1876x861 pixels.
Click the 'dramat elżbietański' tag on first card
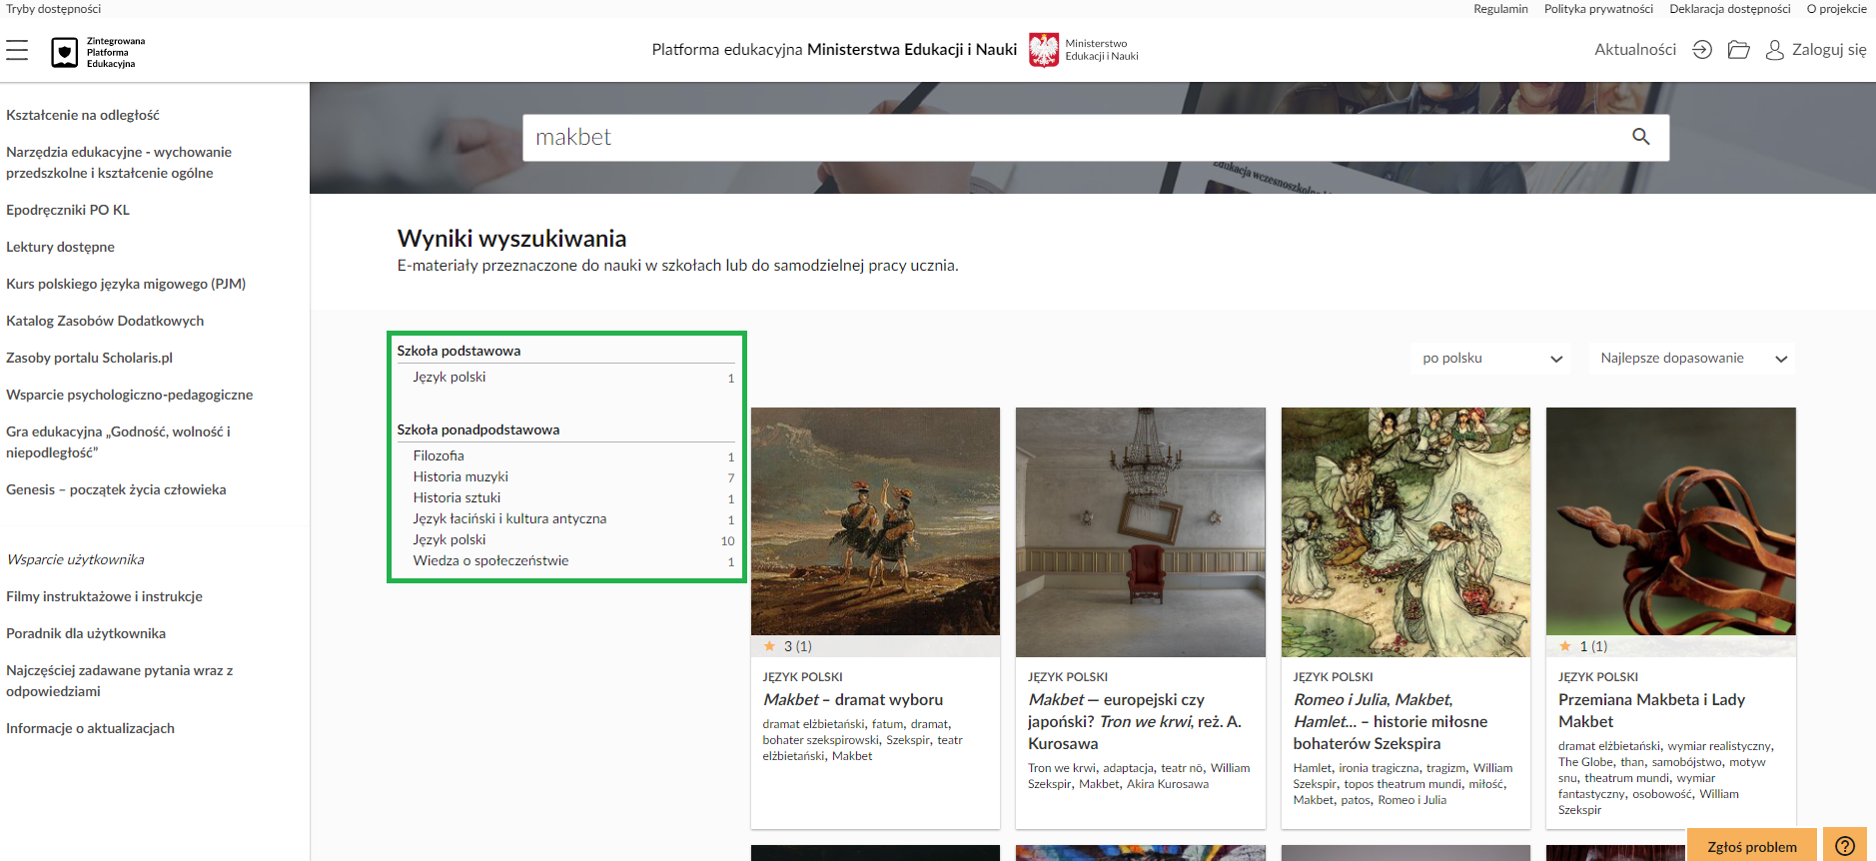coord(813,724)
